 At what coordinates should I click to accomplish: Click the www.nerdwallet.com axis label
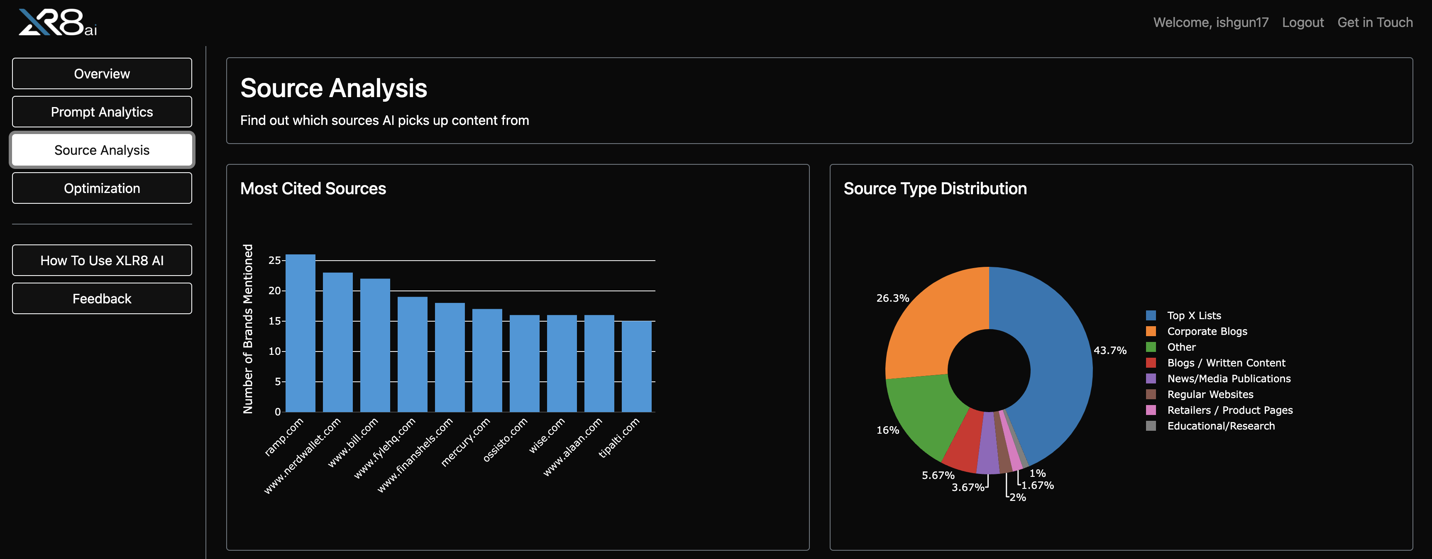303,456
